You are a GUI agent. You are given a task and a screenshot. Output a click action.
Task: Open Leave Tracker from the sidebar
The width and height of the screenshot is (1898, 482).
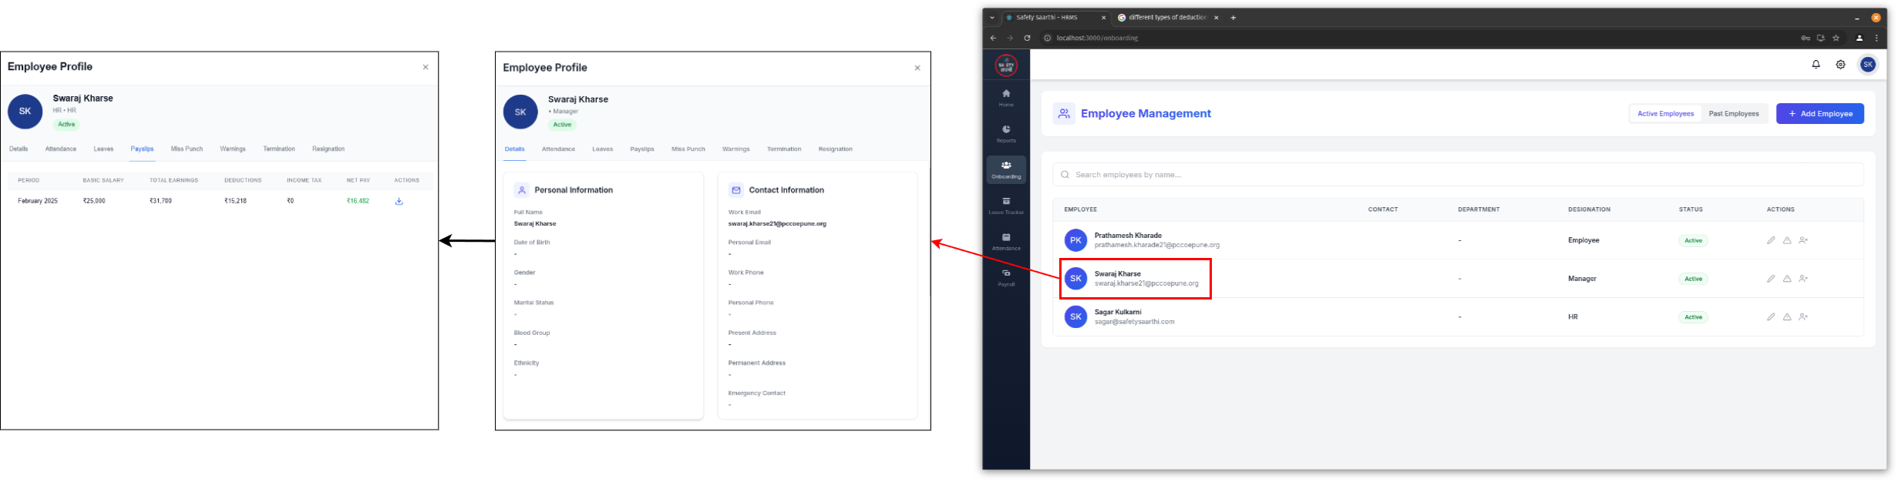1006,206
